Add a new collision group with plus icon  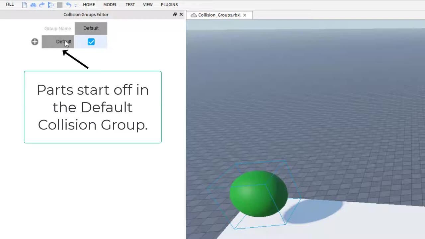coord(35,42)
